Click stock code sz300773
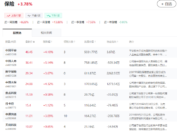The width and height of the screenshot is (177, 132). click(x=11, y=108)
